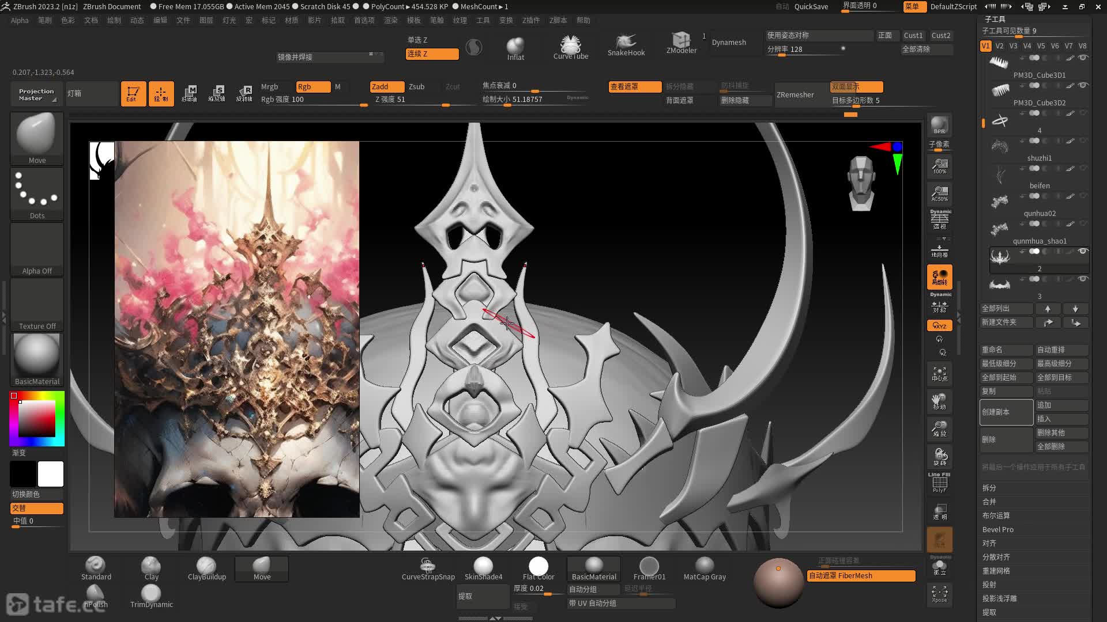Click the rename subtool button
The image size is (1107, 622).
point(1006,350)
